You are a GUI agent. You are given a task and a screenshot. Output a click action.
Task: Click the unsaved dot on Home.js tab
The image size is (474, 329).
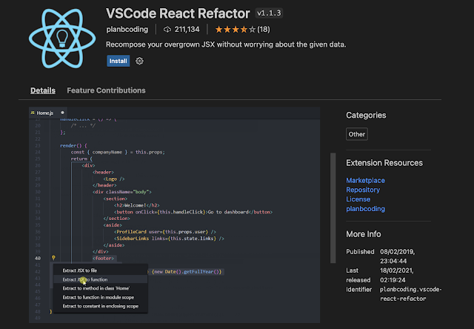click(62, 113)
